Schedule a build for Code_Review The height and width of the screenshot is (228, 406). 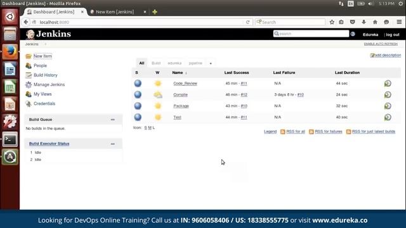click(x=388, y=83)
